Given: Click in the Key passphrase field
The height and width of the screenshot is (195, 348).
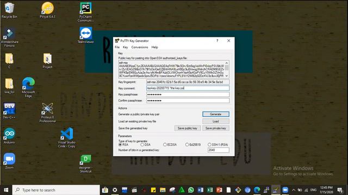Looking at the screenshot, I should pos(188,94).
